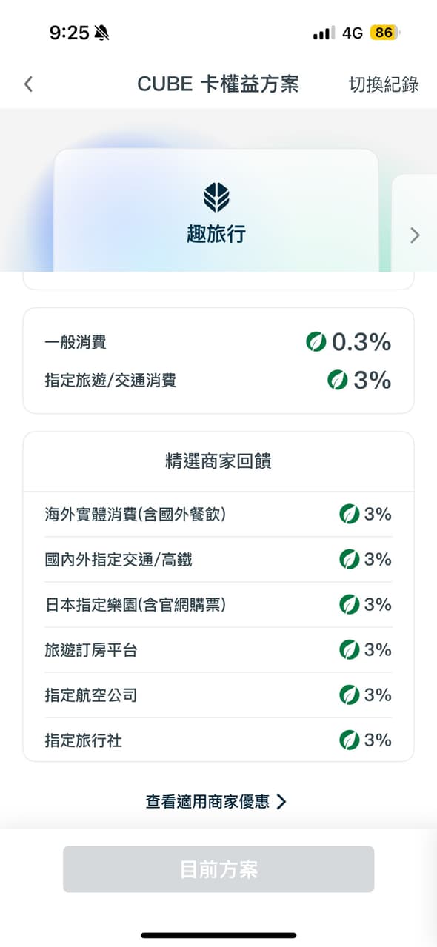Click the muted notification bell in status bar
Screen dimensions: 437x947
click(102, 33)
